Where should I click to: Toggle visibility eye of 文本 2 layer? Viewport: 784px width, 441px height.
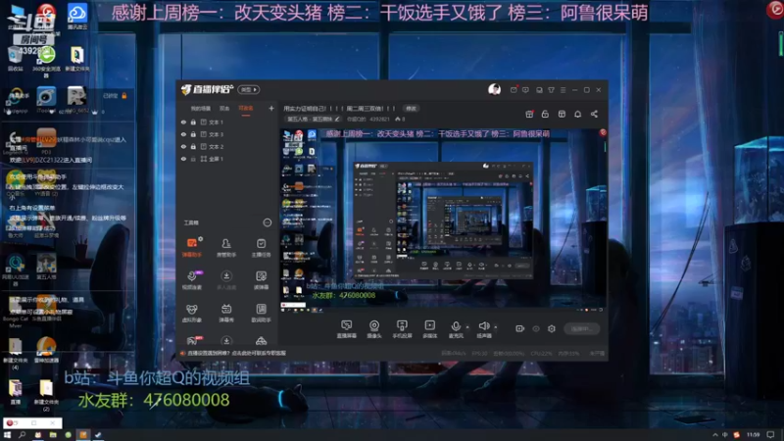coord(183,146)
